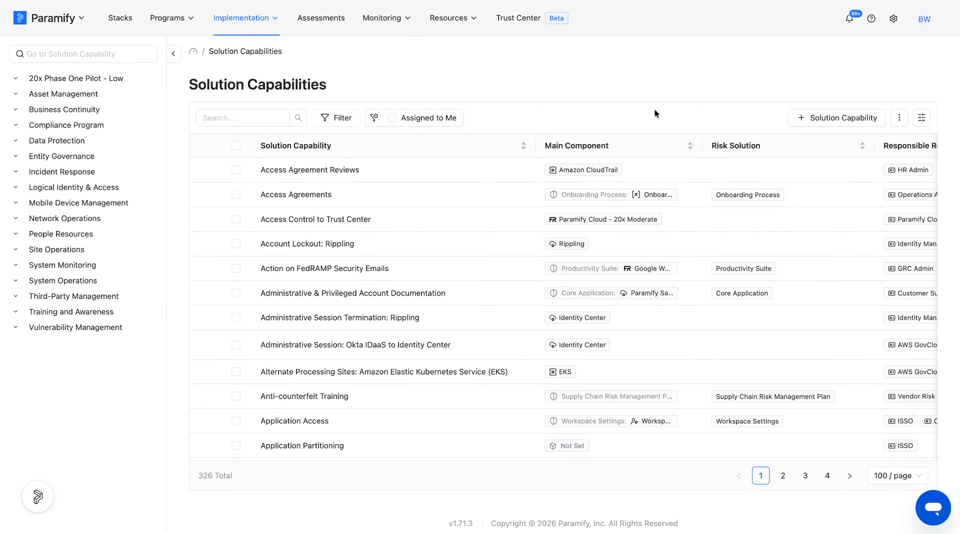Viewport: 960px width, 534px height.
Task: Check the Assigned to Me checkbox
Action: [x=392, y=118]
